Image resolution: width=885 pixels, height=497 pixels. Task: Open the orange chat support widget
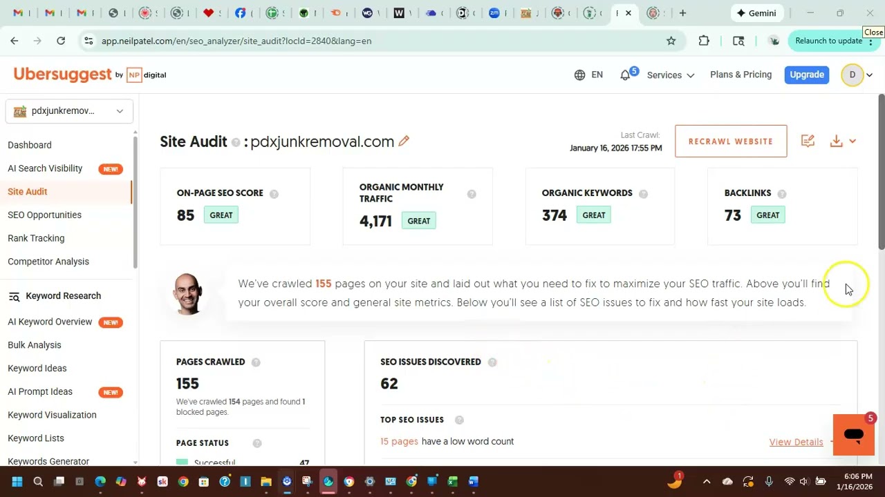pos(853,435)
